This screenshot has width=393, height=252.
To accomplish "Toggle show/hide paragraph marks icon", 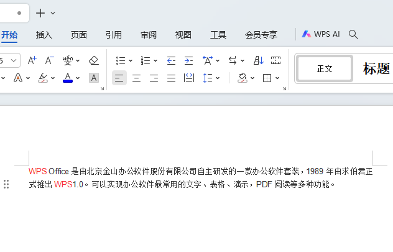I will [x=275, y=60].
